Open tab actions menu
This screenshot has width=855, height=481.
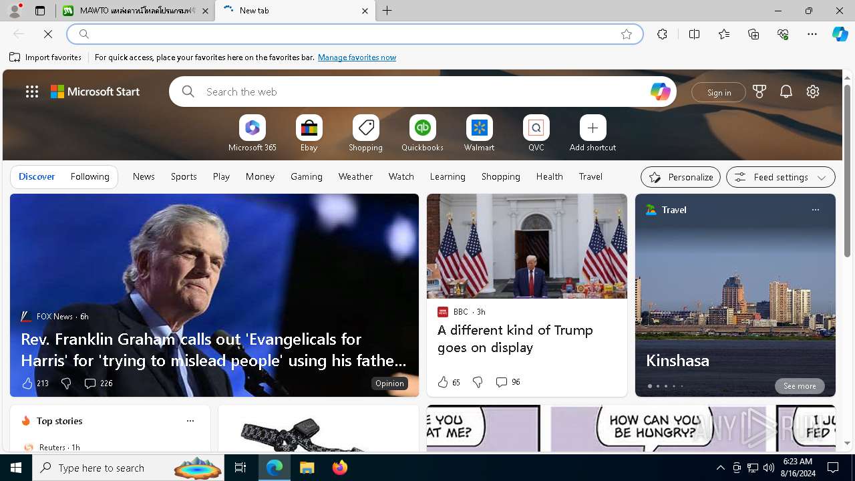click(x=40, y=11)
